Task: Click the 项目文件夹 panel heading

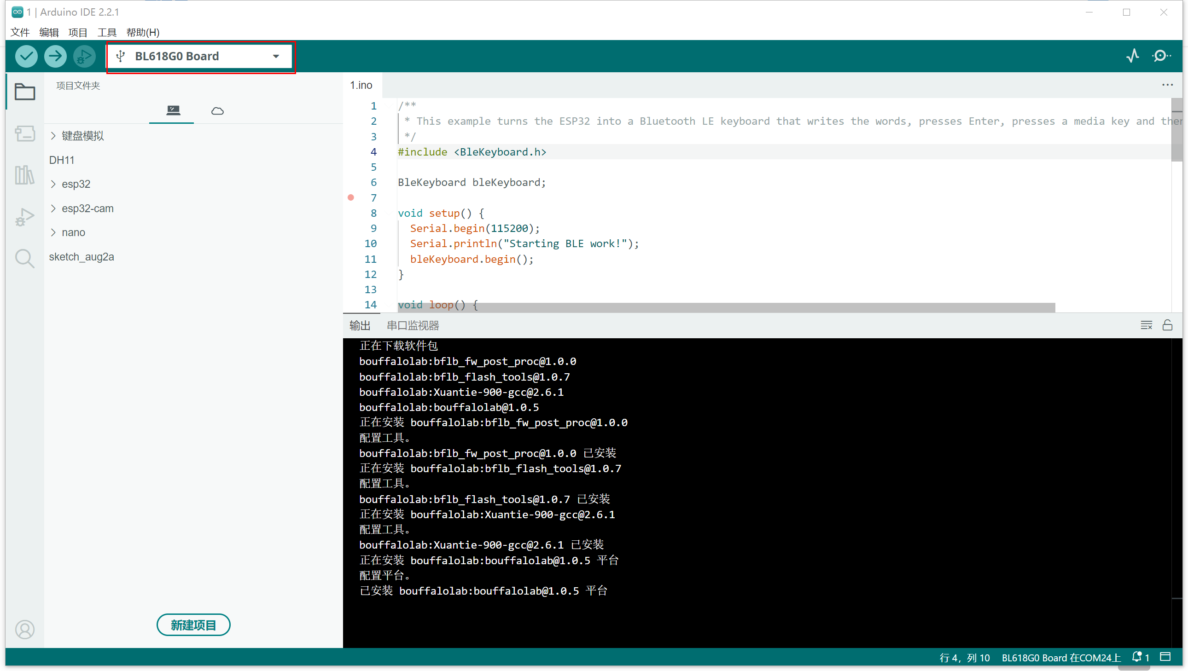Action: [78, 86]
